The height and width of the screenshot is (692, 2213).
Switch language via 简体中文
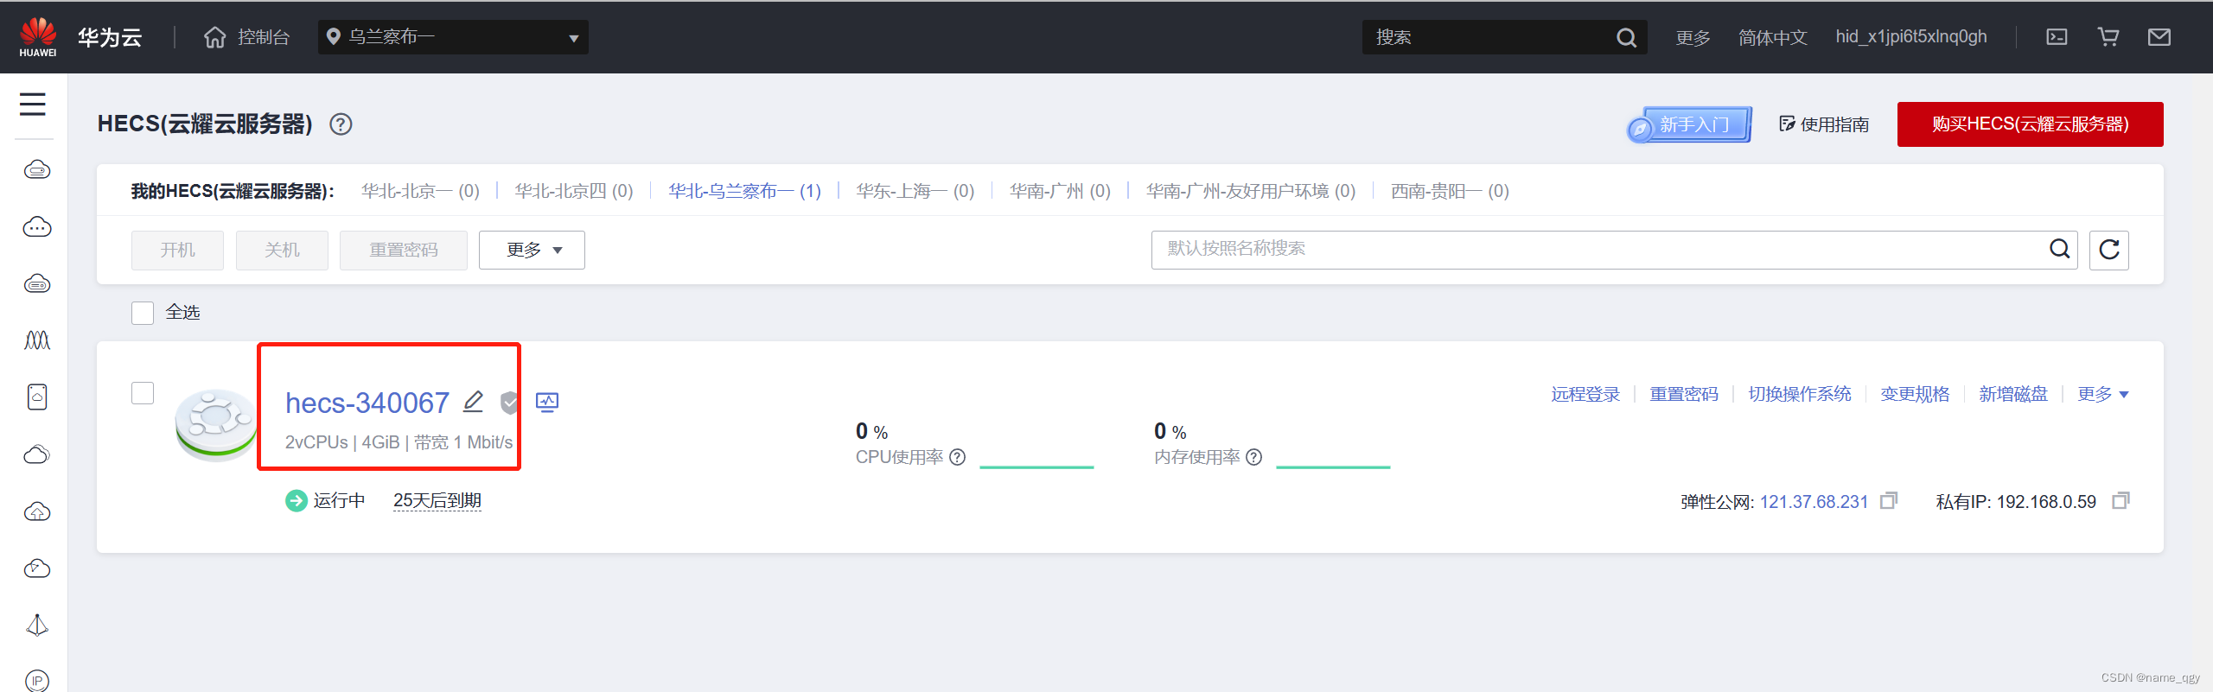[x=1772, y=37]
